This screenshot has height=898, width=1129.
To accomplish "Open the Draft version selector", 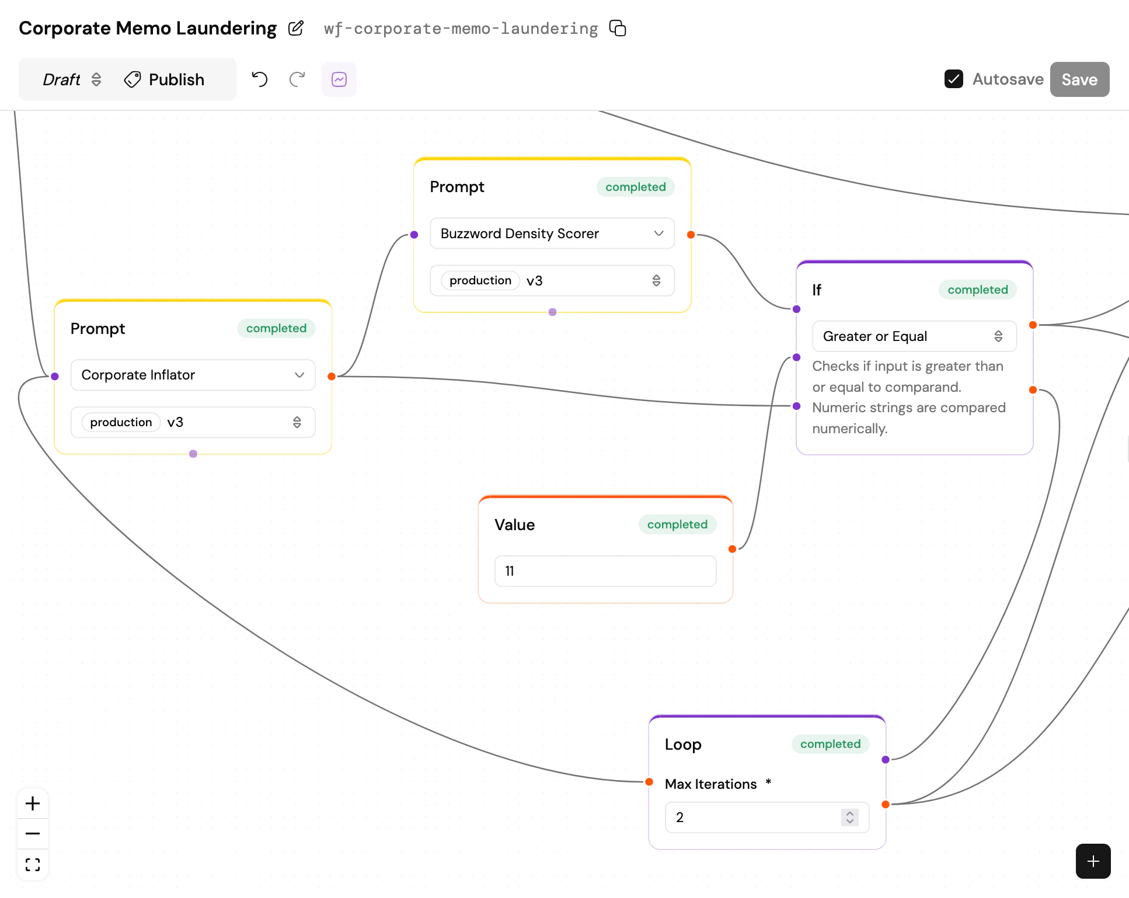I will point(72,79).
